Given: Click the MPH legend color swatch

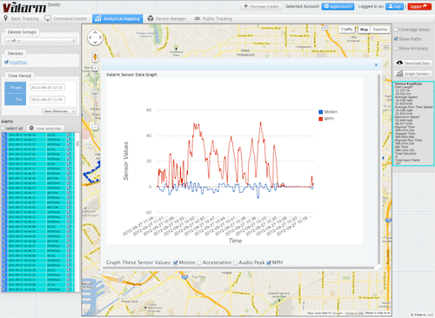Looking at the screenshot, I should [x=321, y=119].
